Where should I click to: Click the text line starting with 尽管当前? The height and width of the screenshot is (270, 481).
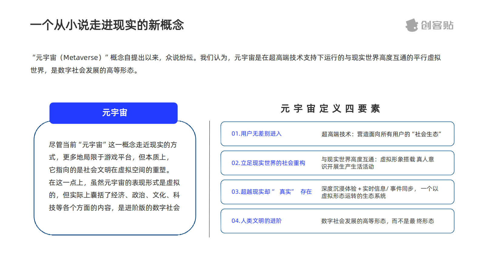coord(113,145)
